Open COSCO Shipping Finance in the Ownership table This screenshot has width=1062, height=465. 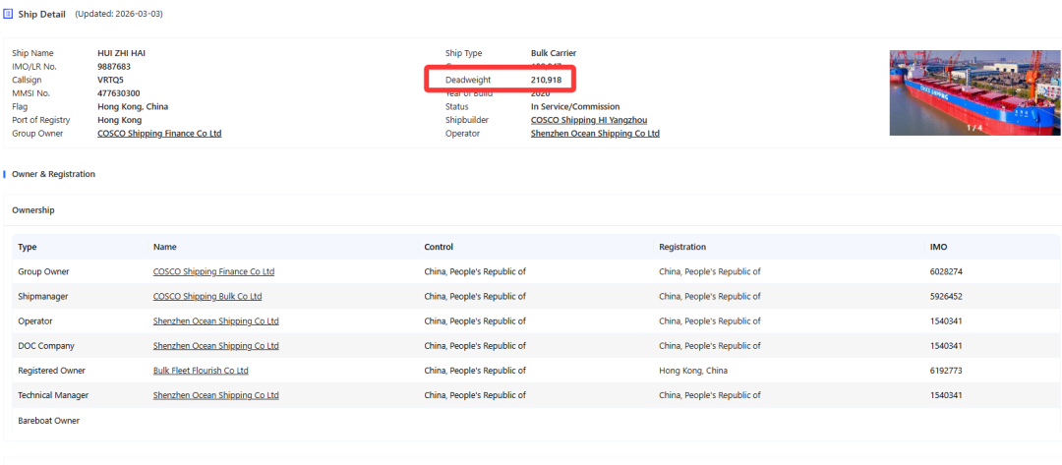point(213,271)
